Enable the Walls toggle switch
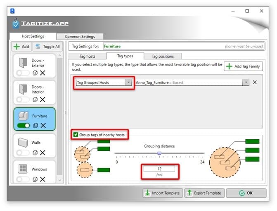The width and height of the screenshot is (277, 211). [23, 152]
